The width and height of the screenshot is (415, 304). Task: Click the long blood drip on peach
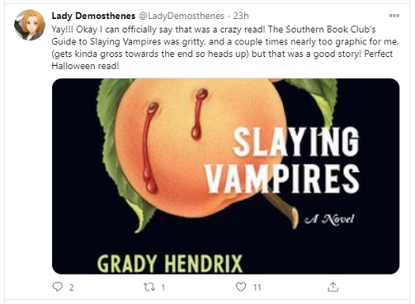(x=150, y=147)
